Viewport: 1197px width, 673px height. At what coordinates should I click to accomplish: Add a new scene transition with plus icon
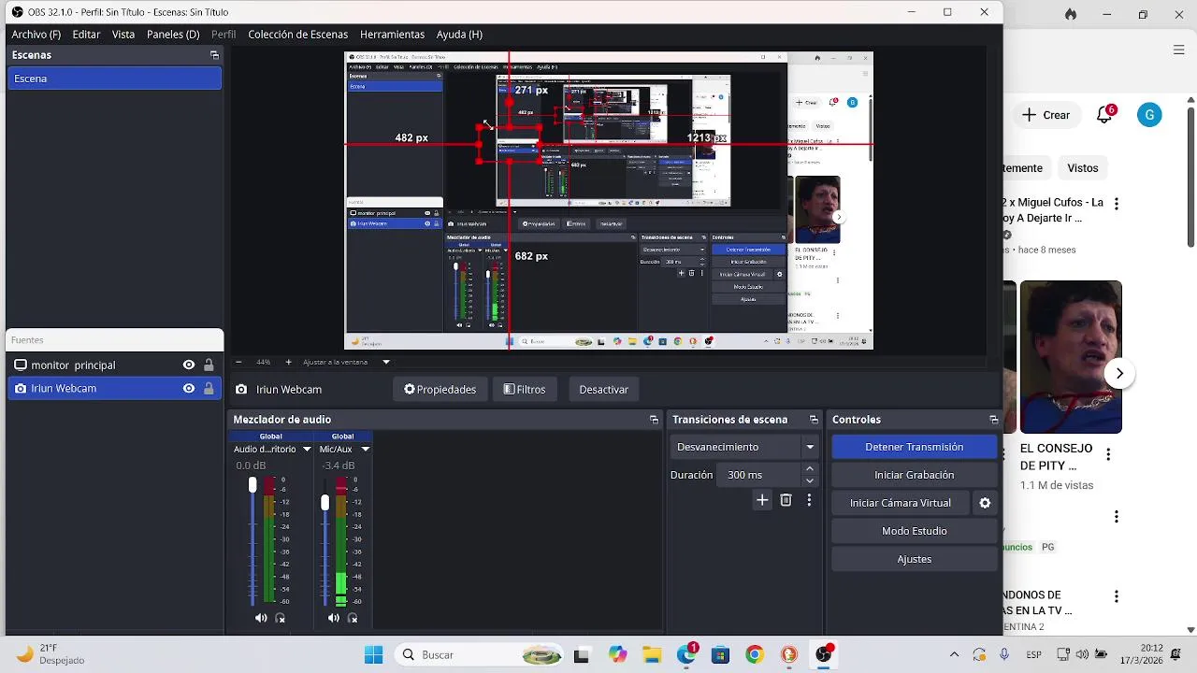(762, 500)
